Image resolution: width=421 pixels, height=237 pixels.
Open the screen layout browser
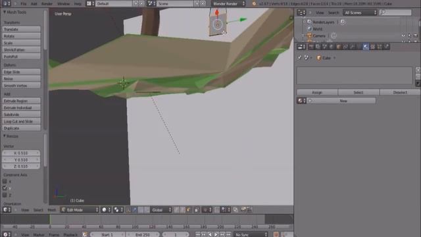90,4
